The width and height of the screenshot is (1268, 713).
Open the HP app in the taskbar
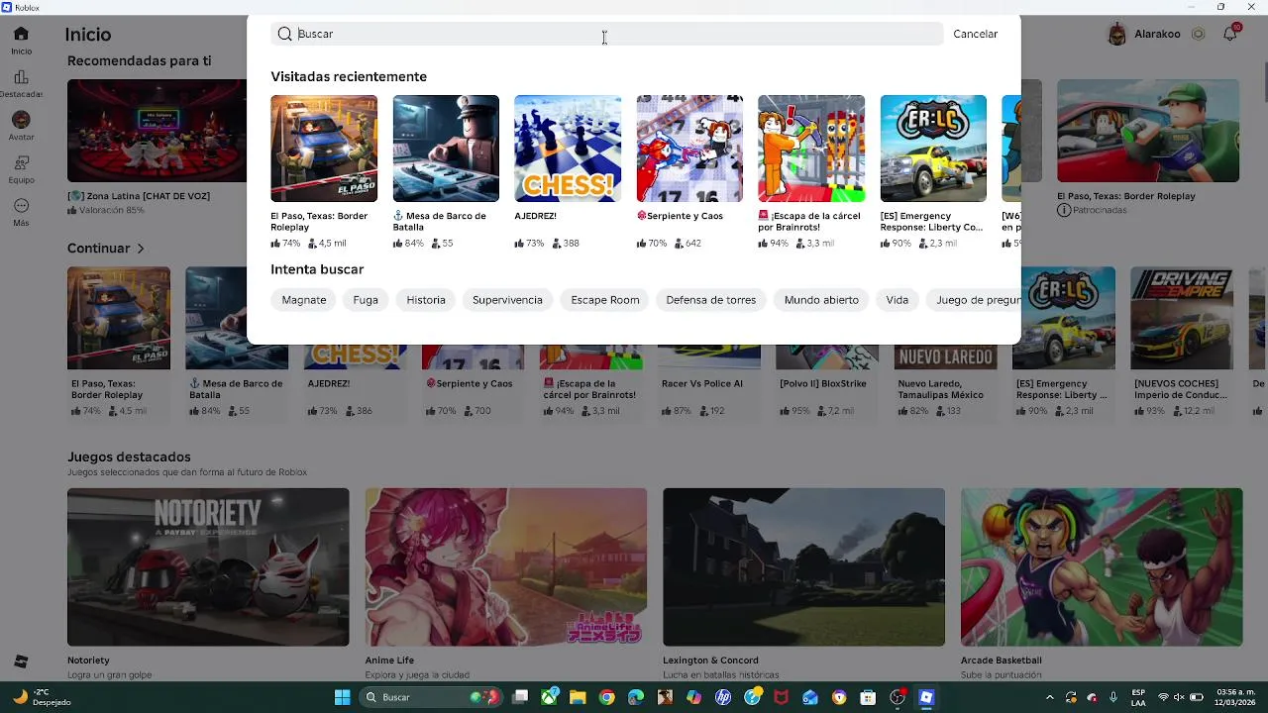coord(723,697)
